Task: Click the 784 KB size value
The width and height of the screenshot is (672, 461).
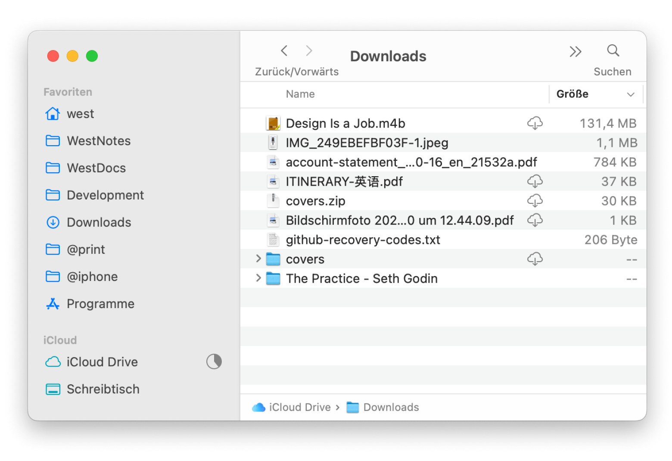Action: click(x=615, y=162)
